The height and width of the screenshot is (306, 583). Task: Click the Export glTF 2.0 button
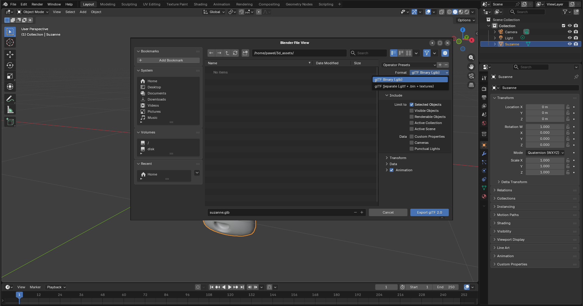point(429,212)
